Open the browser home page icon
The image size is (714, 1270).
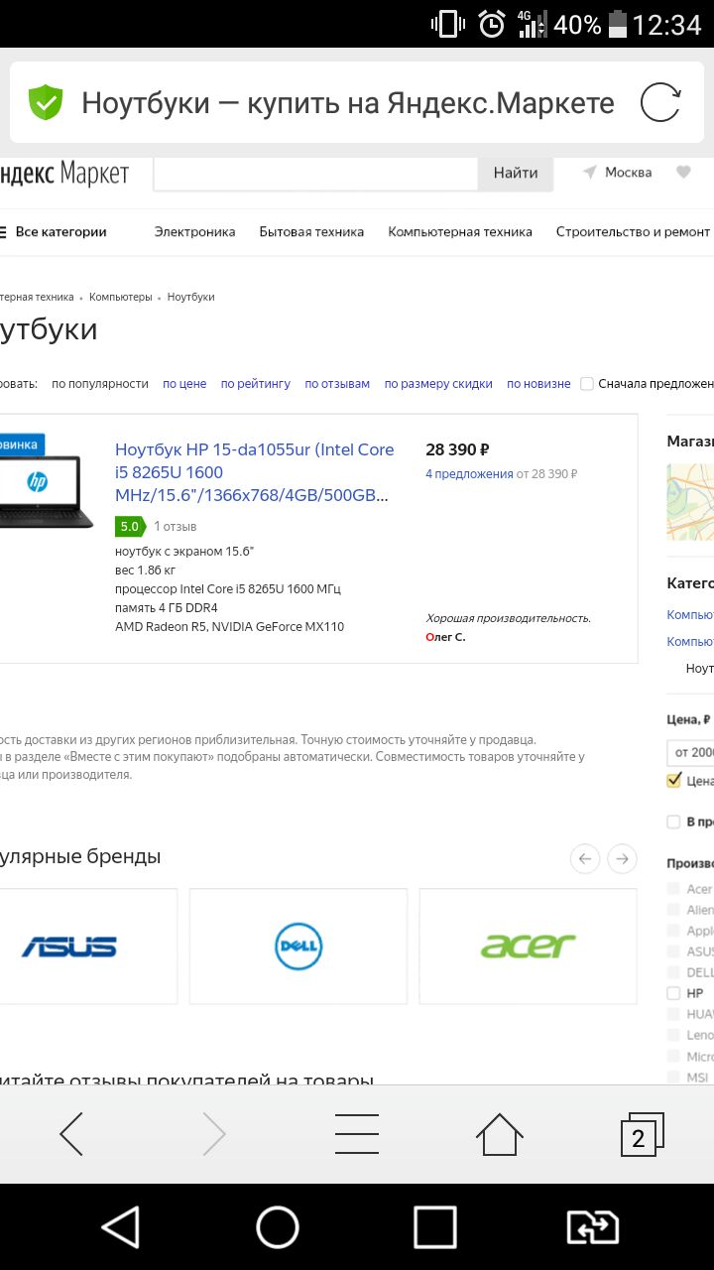(x=499, y=1134)
